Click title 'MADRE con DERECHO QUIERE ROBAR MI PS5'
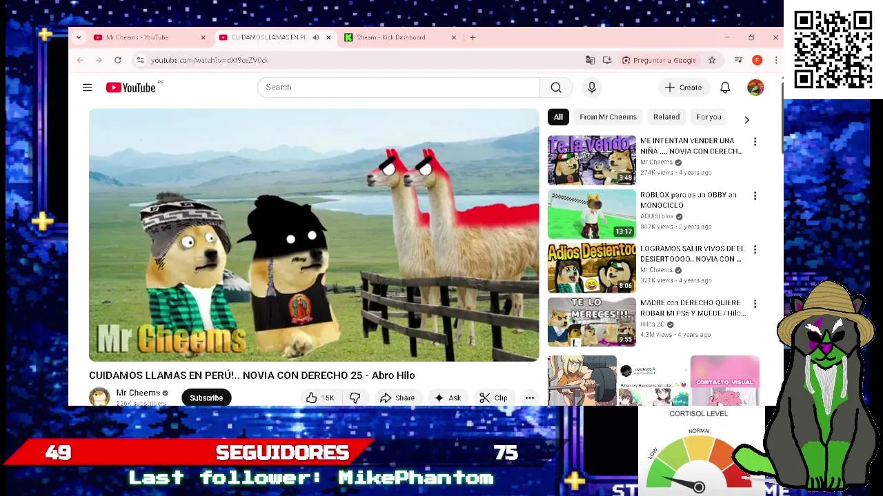The height and width of the screenshot is (496, 883). coord(693,308)
